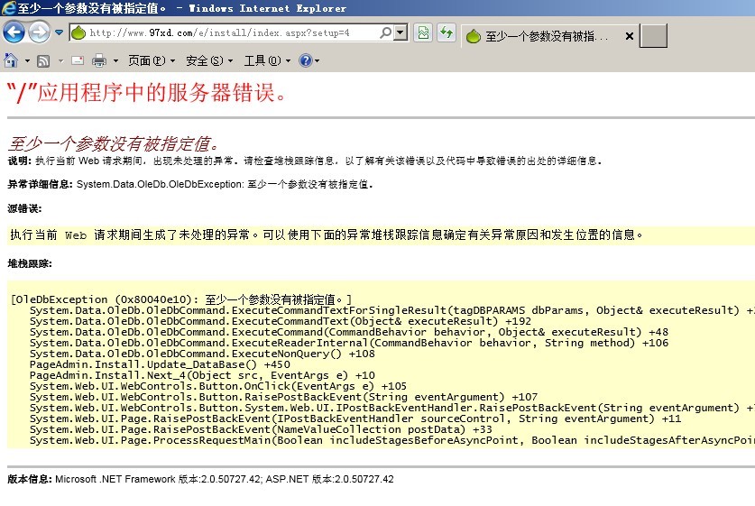This screenshot has width=755, height=506.
Task: Expand the Print options dropdown arrow
Action: pos(114,61)
